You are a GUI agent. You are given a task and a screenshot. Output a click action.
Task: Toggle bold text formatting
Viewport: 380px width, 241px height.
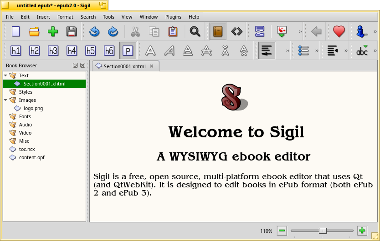coord(150,51)
